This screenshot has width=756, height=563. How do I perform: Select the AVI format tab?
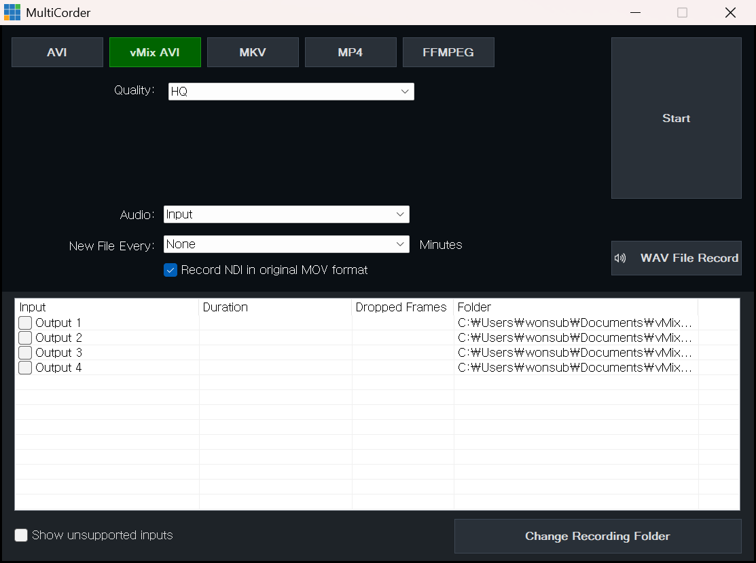(x=57, y=52)
